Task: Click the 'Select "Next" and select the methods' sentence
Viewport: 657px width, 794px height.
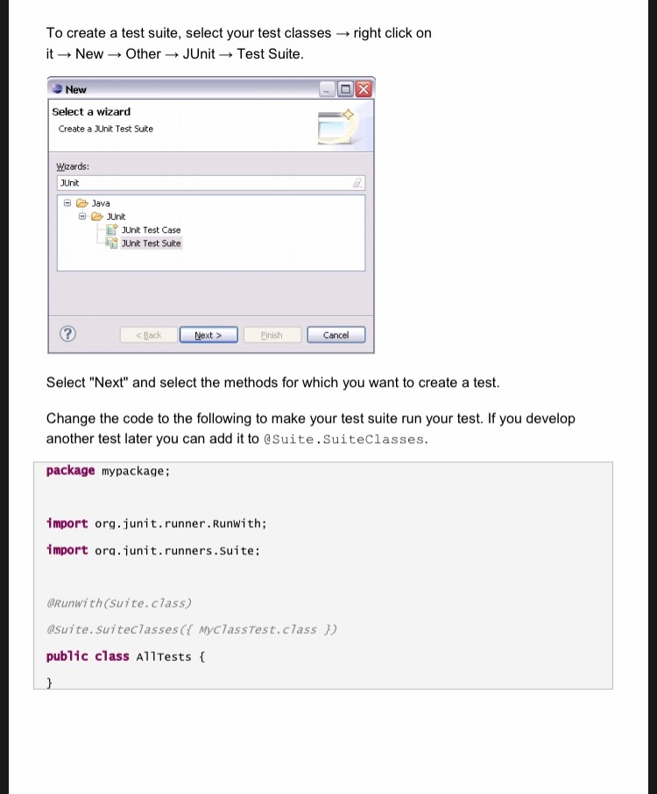Action: pos(272,383)
